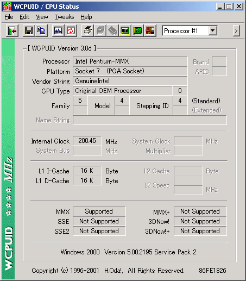Image resolution: width=246 pixels, height=281 pixels.
Task: Click the SSE Not Supported field
Action: (x=99, y=221)
